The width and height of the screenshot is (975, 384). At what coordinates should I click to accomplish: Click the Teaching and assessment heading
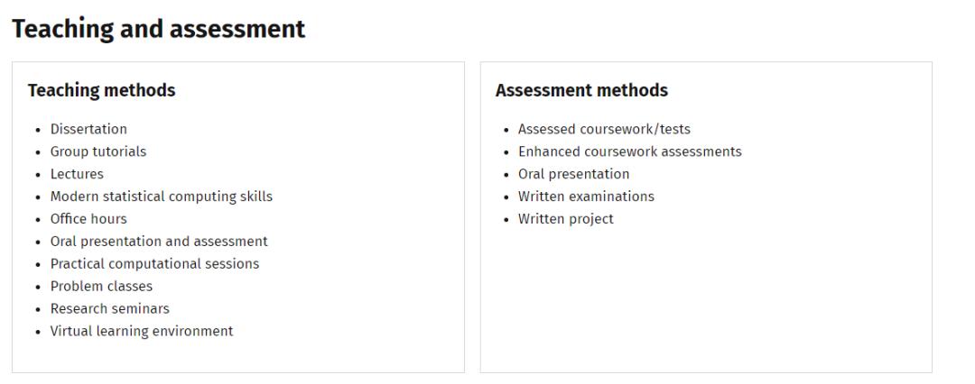[x=158, y=29]
